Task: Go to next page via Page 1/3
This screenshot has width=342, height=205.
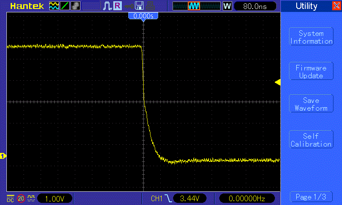Action: click(311, 197)
